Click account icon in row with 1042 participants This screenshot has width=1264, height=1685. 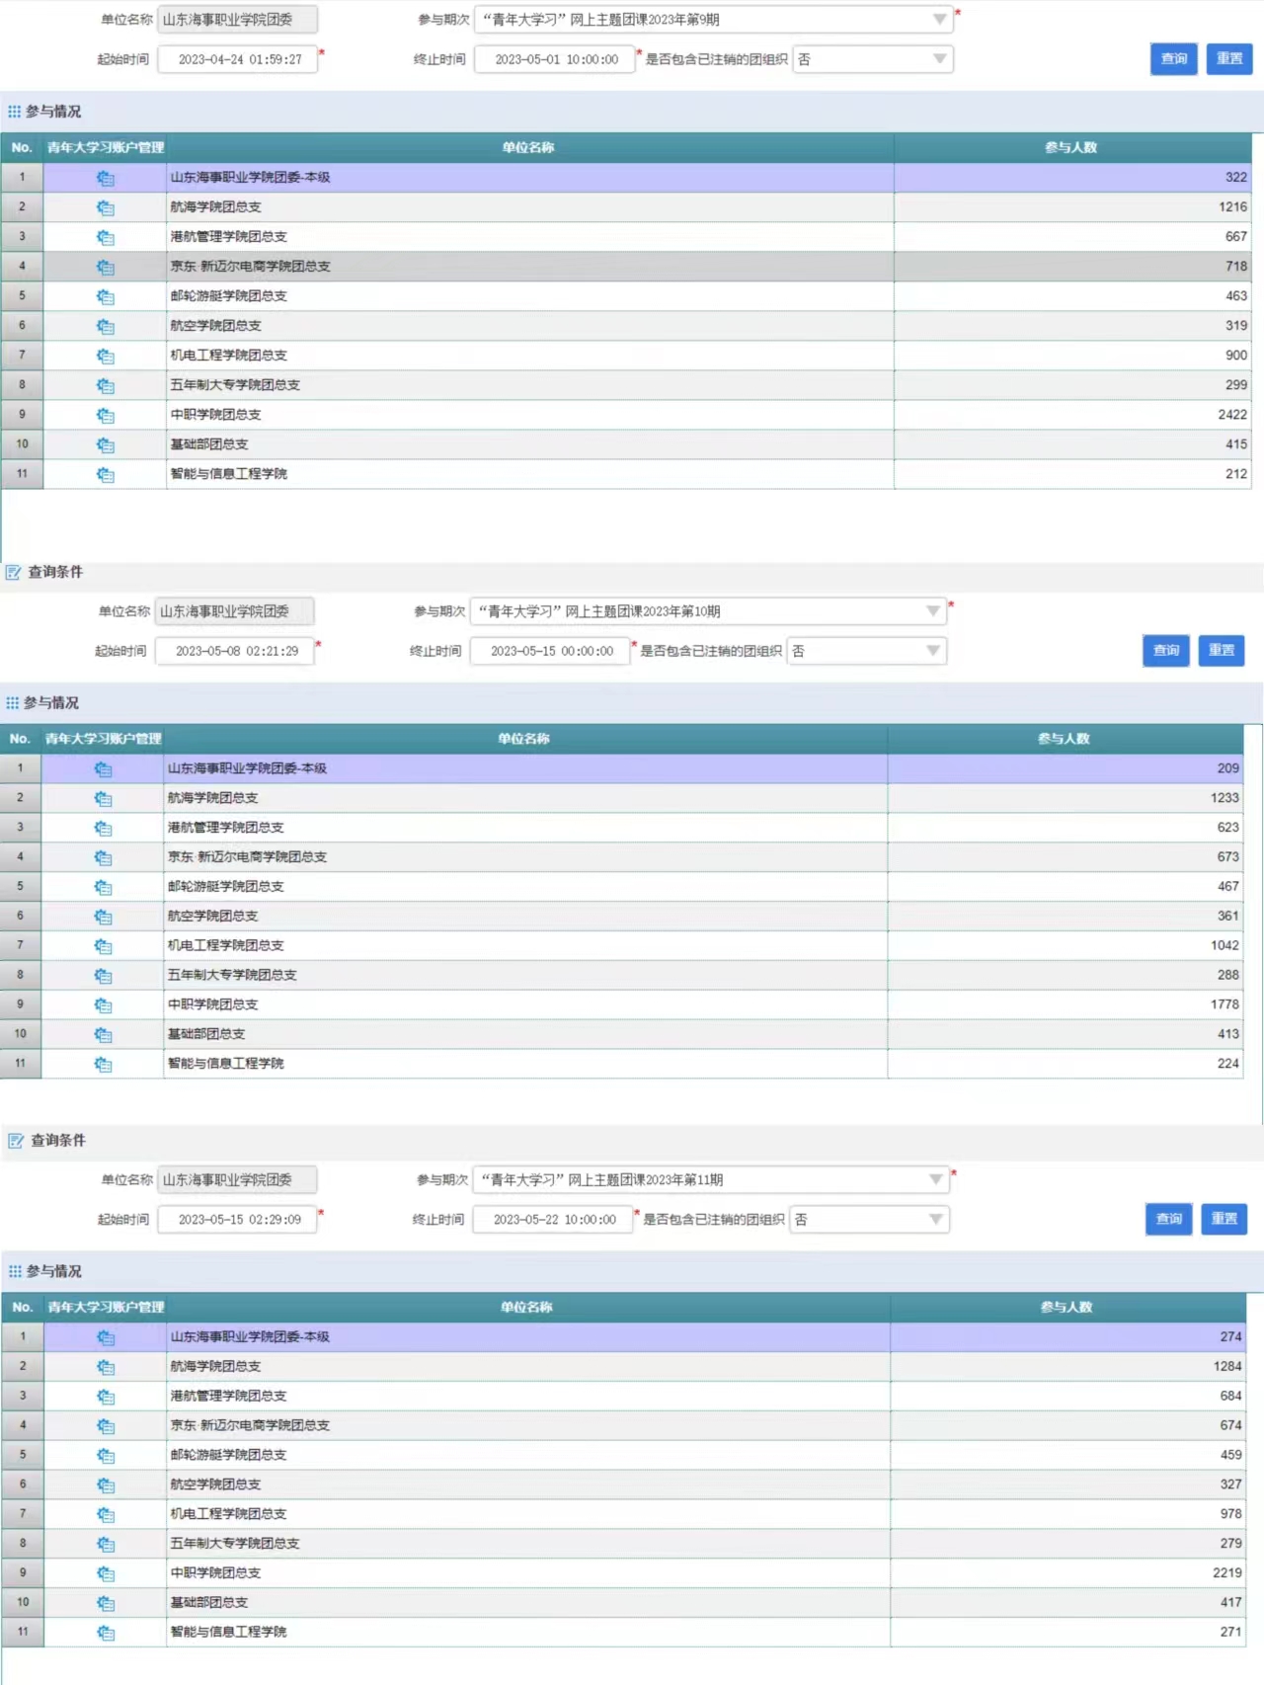[103, 946]
